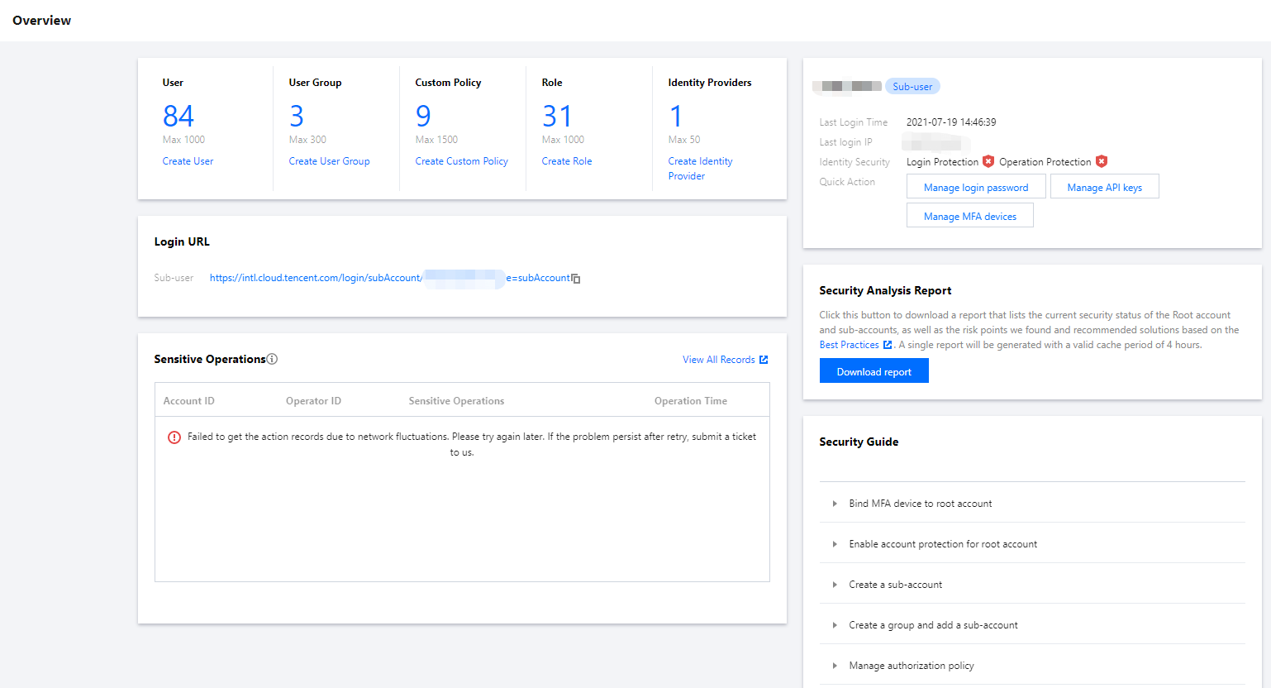Click the red error icon in records table
This screenshot has width=1271, height=688.
tap(174, 437)
